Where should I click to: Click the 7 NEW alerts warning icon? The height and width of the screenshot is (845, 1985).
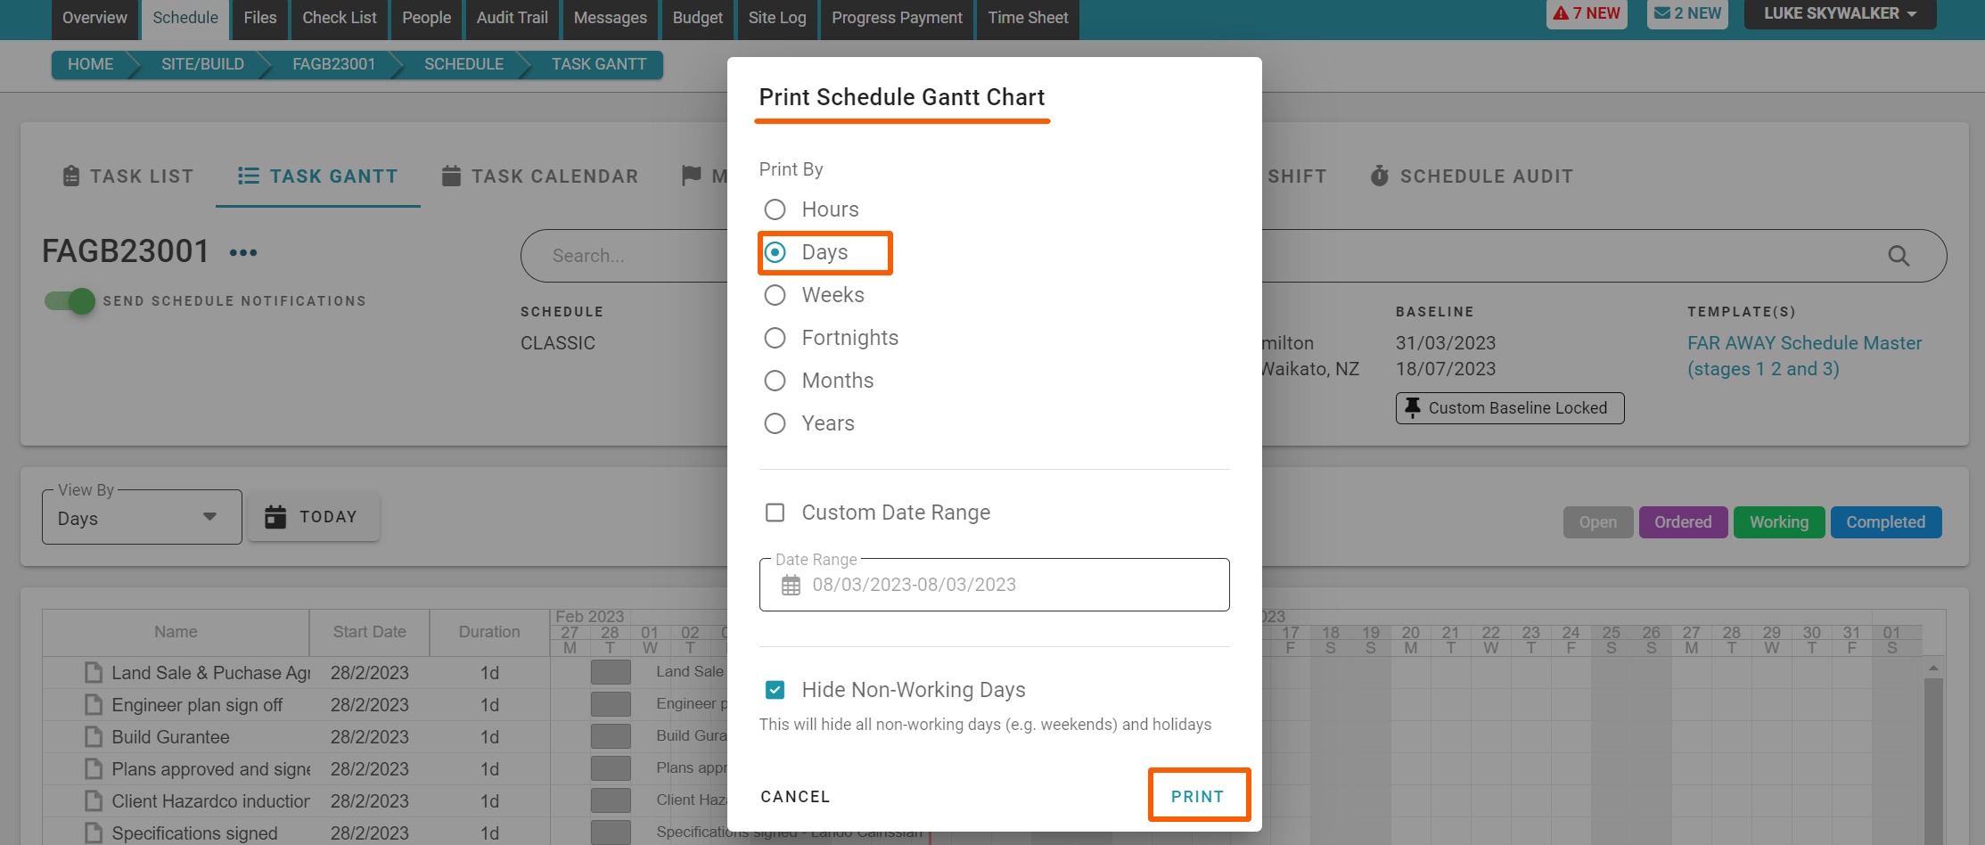1561,13
